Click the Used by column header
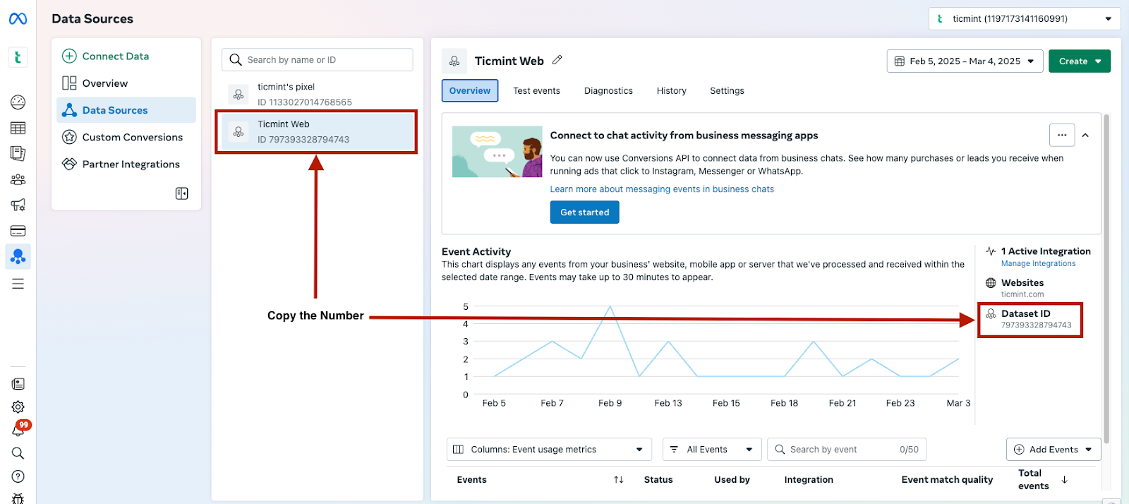The height and width of the screenshot is (504, 1129). (732, 479)
